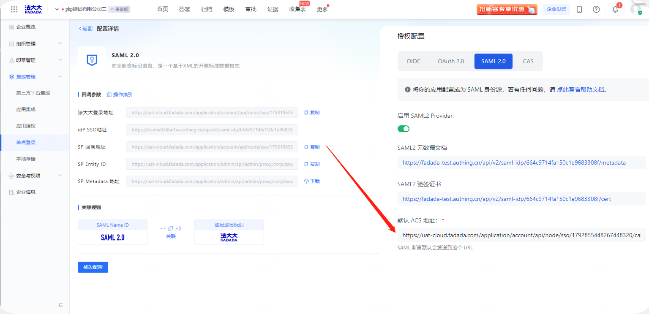Select 单点登录 in the sidebar
This screenshot has width=649, height=314.
[x=35, y=142]
